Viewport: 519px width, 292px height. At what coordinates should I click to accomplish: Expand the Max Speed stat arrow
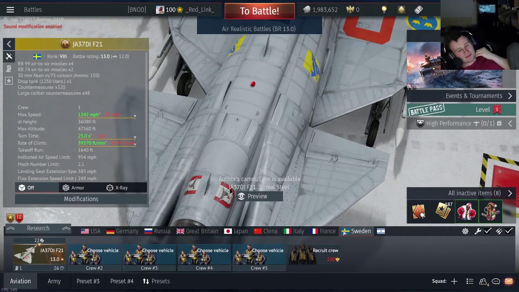(135, 116)
